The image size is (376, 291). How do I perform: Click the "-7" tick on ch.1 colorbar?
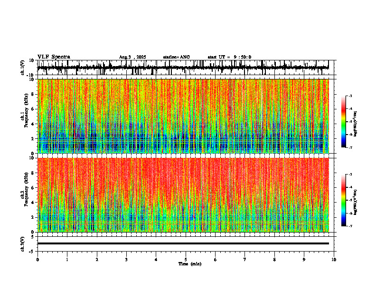click(350, 147)
